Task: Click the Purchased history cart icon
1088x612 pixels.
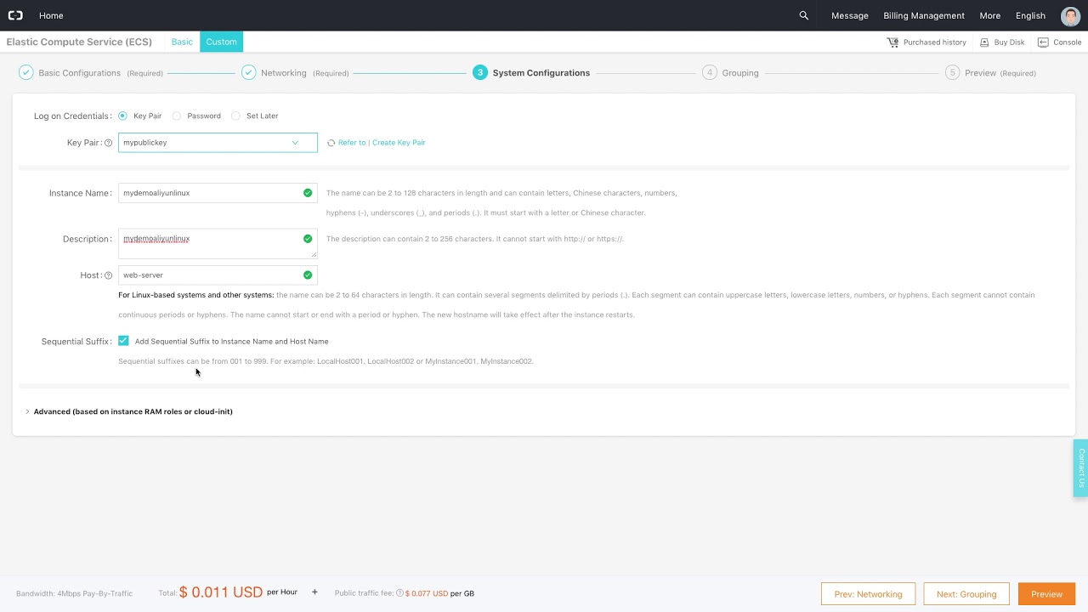Action: point(892,42)
